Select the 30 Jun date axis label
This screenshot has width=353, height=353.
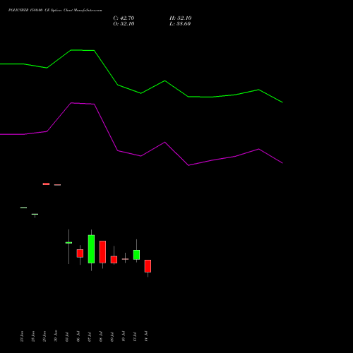56,336
